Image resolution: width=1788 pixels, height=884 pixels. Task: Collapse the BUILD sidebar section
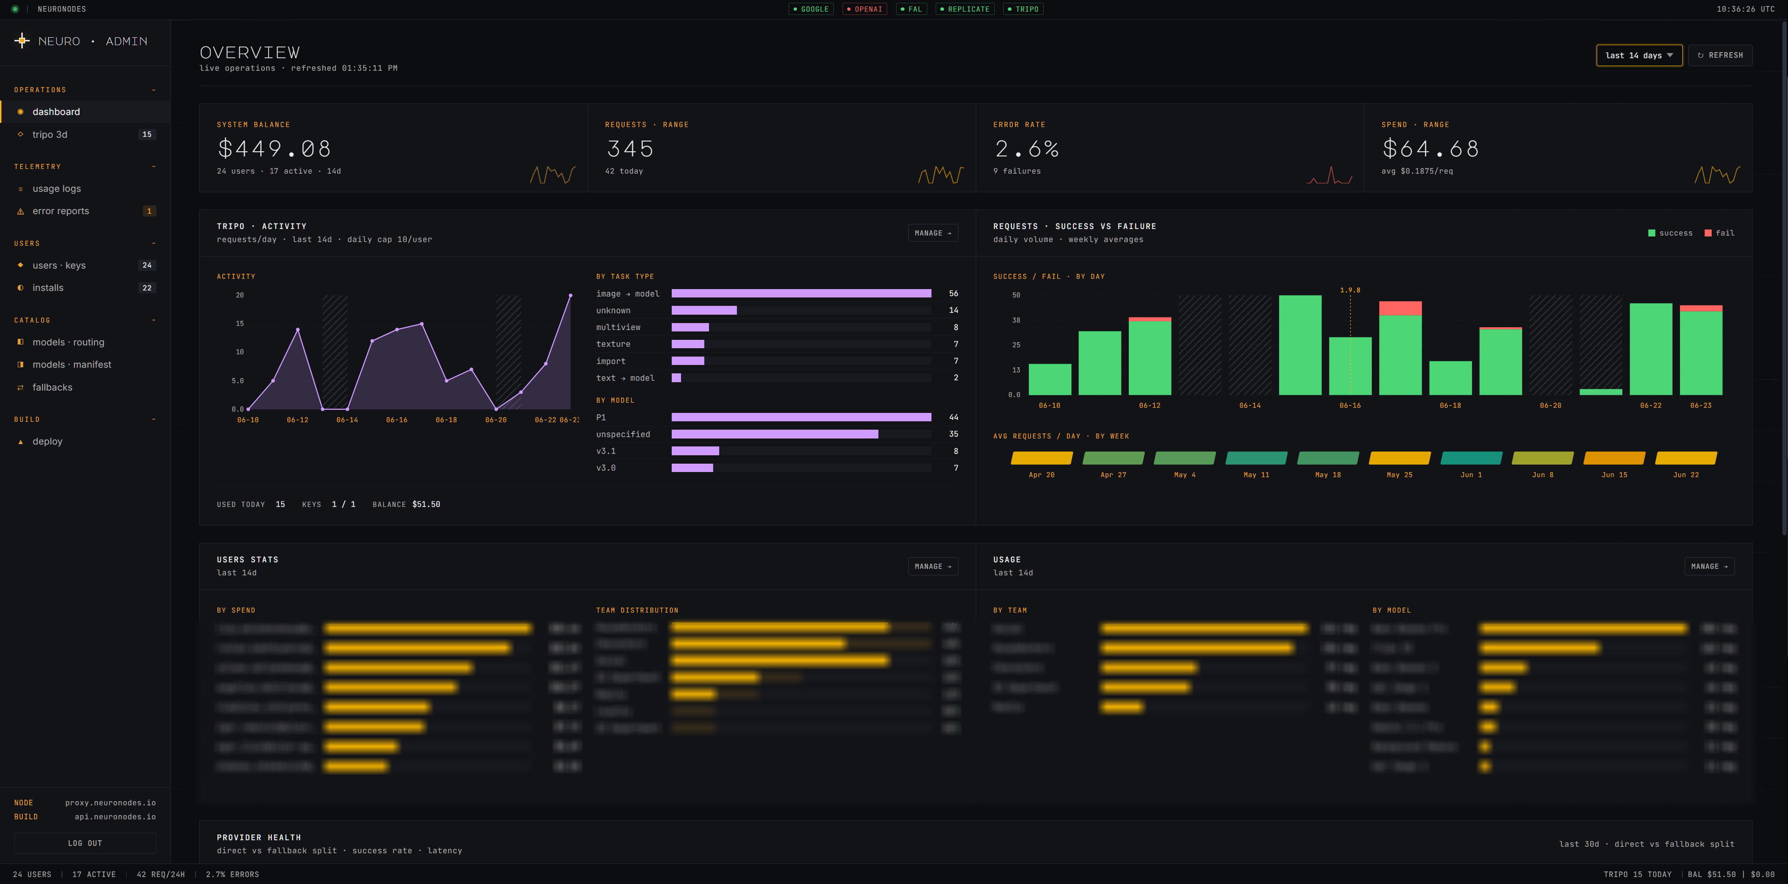pos(154,419)
